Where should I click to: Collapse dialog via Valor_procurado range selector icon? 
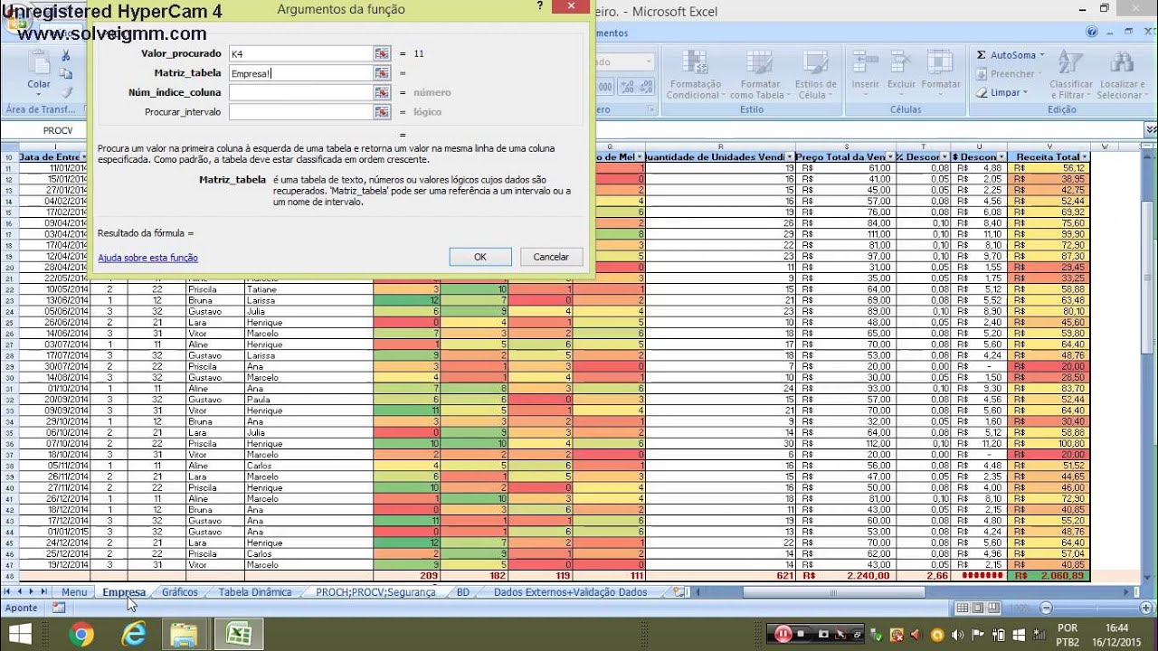[x=382, y=53]
